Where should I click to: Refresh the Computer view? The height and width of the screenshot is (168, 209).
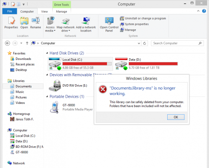[x=145, y=43]
